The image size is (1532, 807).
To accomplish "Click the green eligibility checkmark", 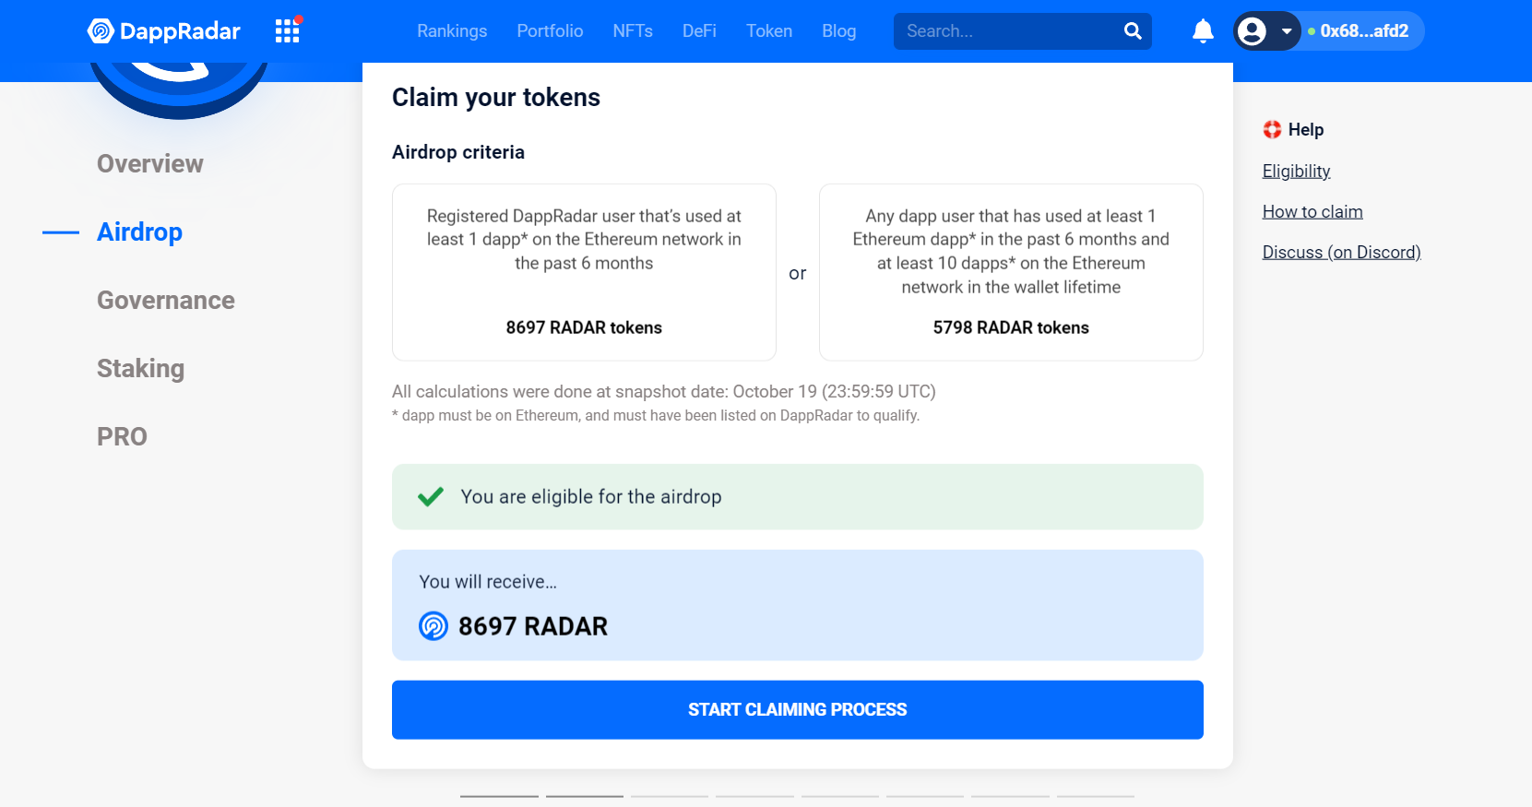I will click(x=431, y=497).
